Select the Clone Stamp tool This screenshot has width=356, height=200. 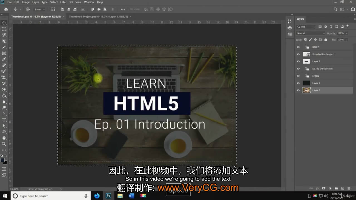[4, 77]
